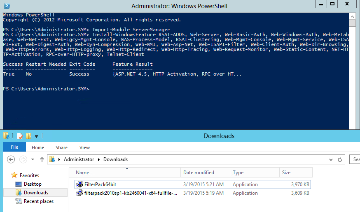Image resolution: width=360 pixels, height=212 pixels.
Task: Click the Recent places icon
Action: tap(19, 201)
